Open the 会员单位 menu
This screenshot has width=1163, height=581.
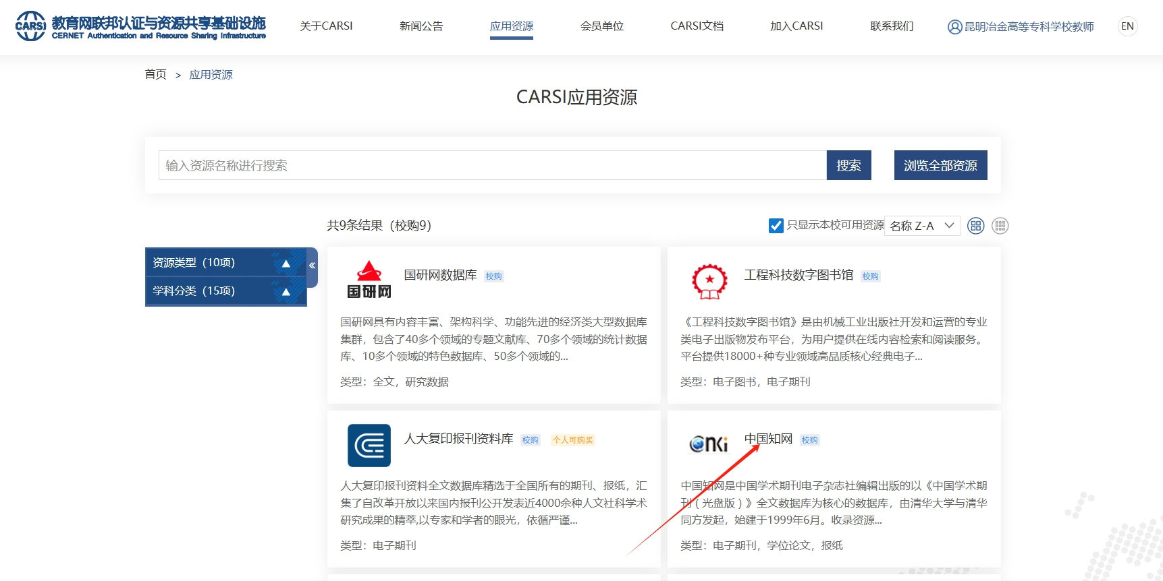click(602, 26)
